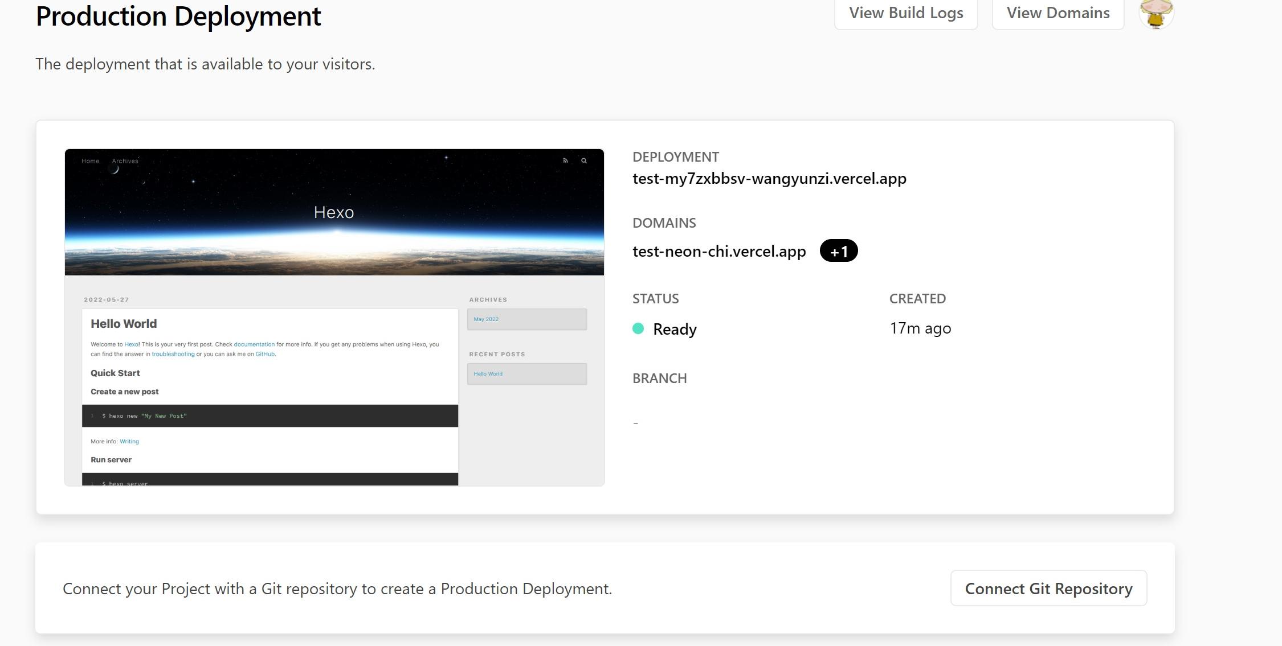Click the BRANCH label
Viewport: 1282px width, 646px height.
pos(660,378)
